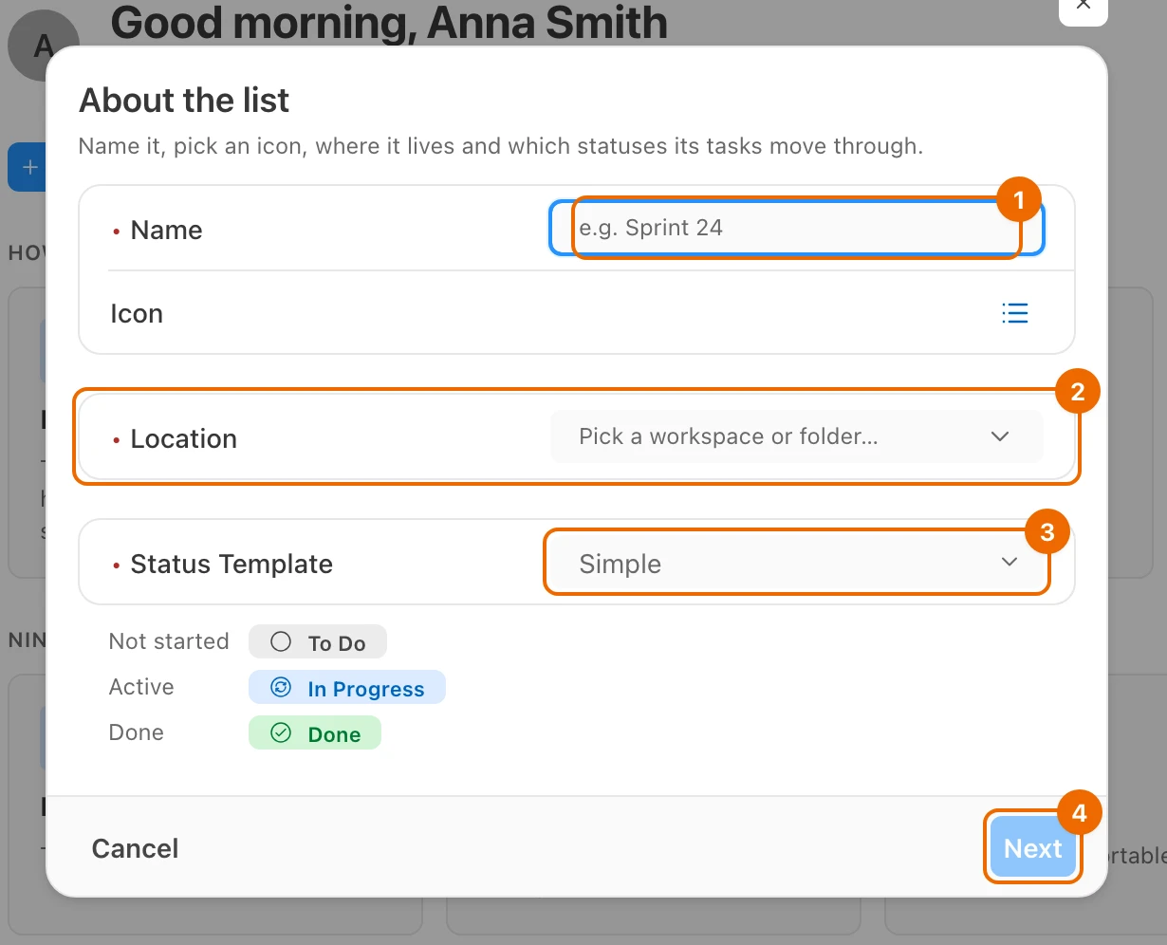Click the Location field label

pos(184,438)
